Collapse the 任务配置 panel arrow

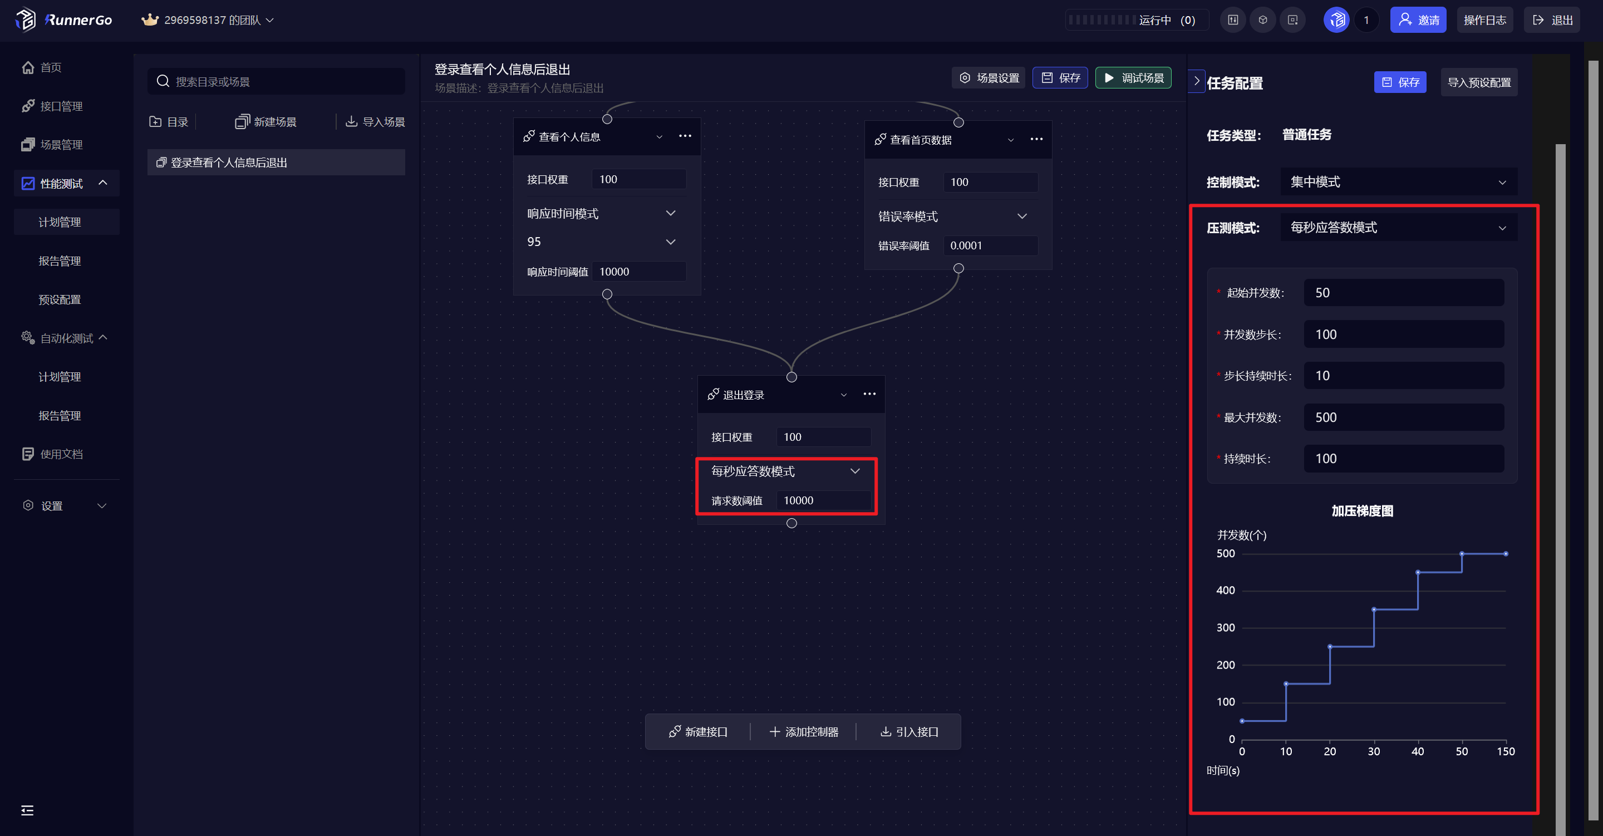(x=1197, y=81)
